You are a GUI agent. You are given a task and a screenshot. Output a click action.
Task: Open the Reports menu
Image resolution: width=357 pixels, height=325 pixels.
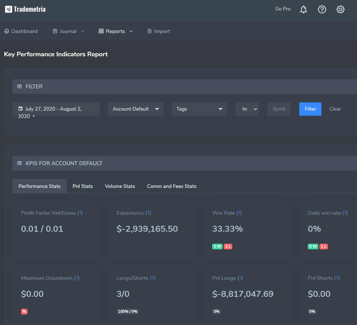(x=116, y=31)
